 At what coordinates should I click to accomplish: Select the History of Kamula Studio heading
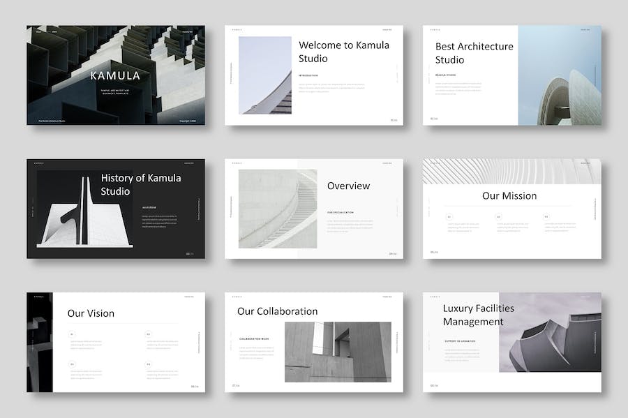coord(140,184)
